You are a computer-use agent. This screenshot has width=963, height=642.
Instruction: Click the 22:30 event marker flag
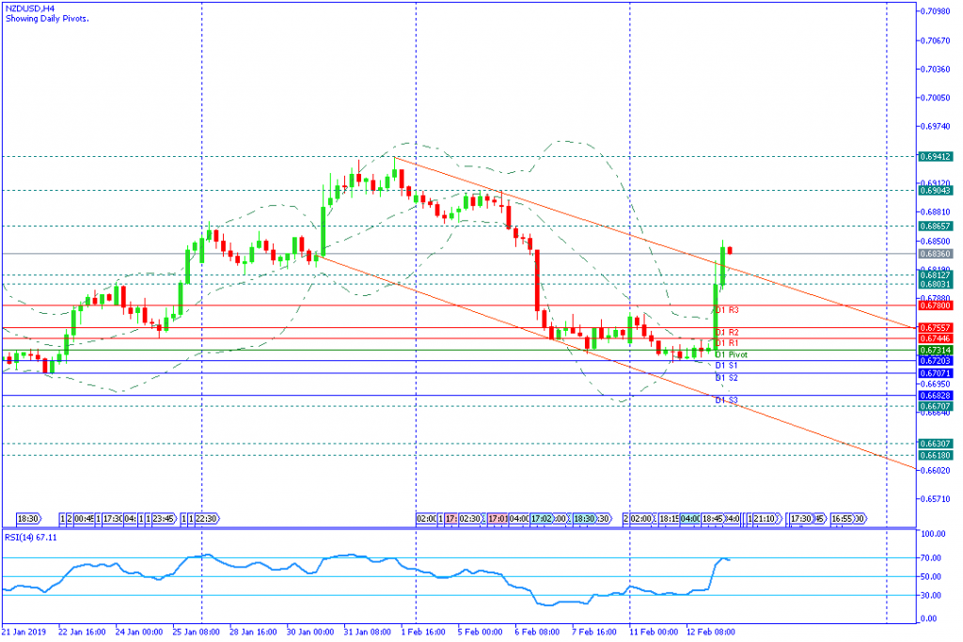click(206, 518)
